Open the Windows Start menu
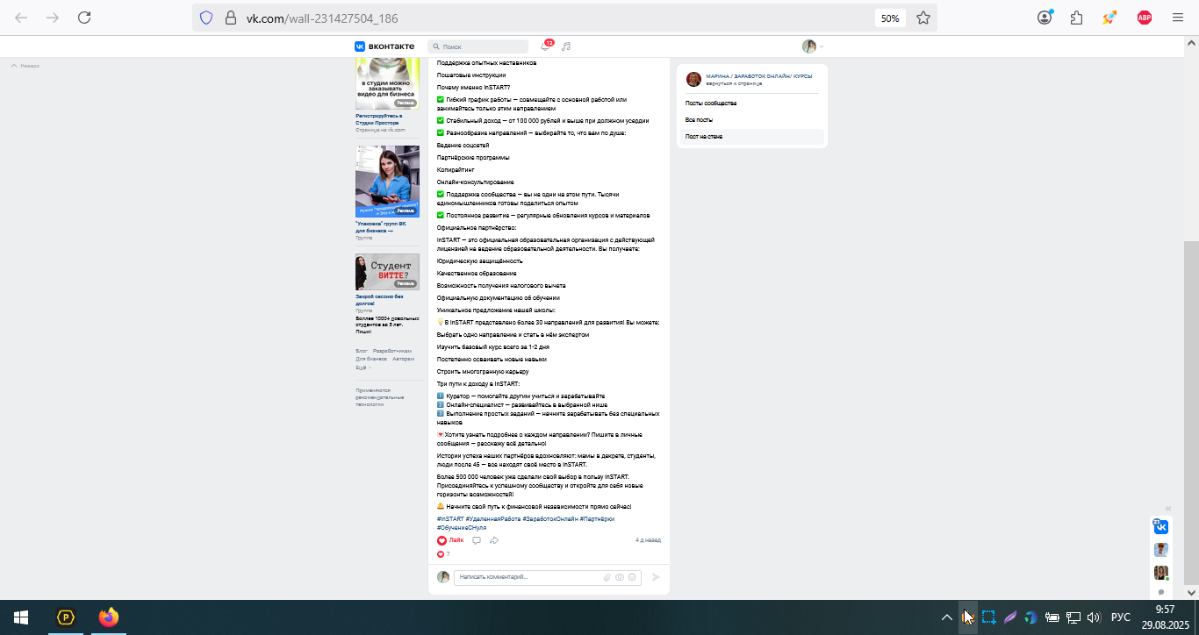Viewport: 1199px width, 635px height. [21, 617]
